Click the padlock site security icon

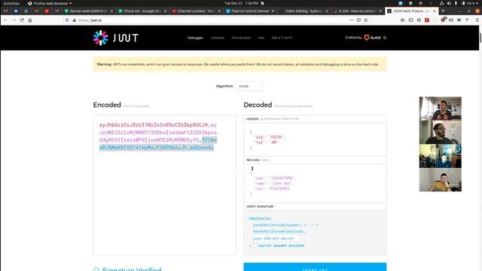tap(74, 20)
